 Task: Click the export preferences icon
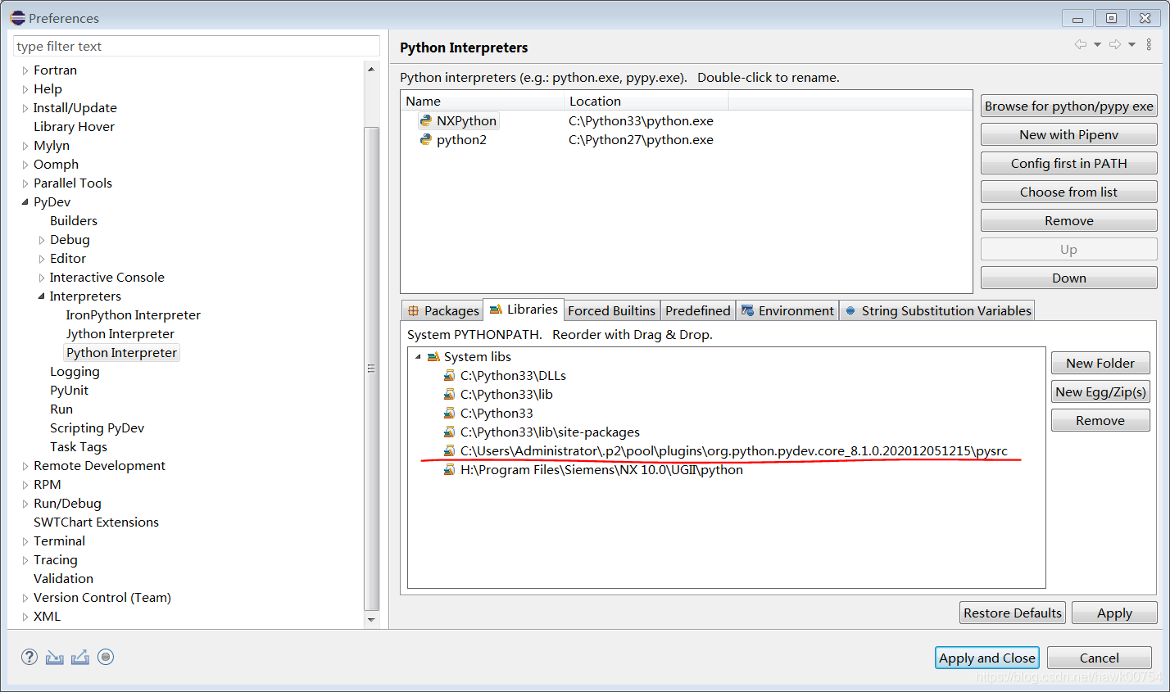click(x=80, y=657)
